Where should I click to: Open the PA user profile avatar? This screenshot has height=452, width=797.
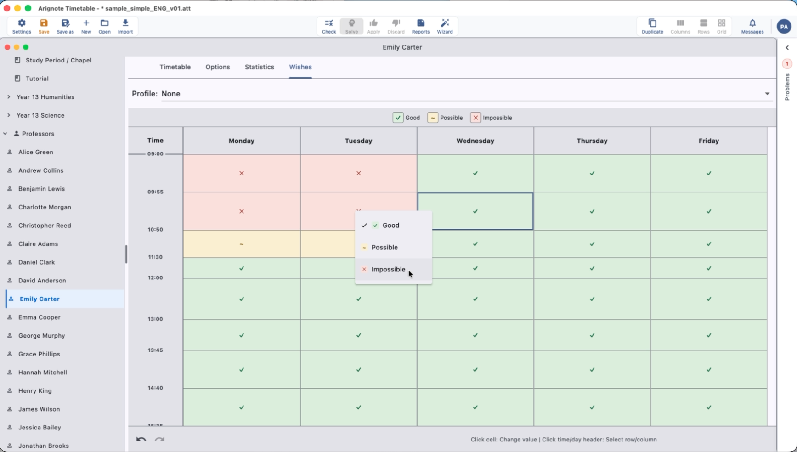click(x=784, y=27)
